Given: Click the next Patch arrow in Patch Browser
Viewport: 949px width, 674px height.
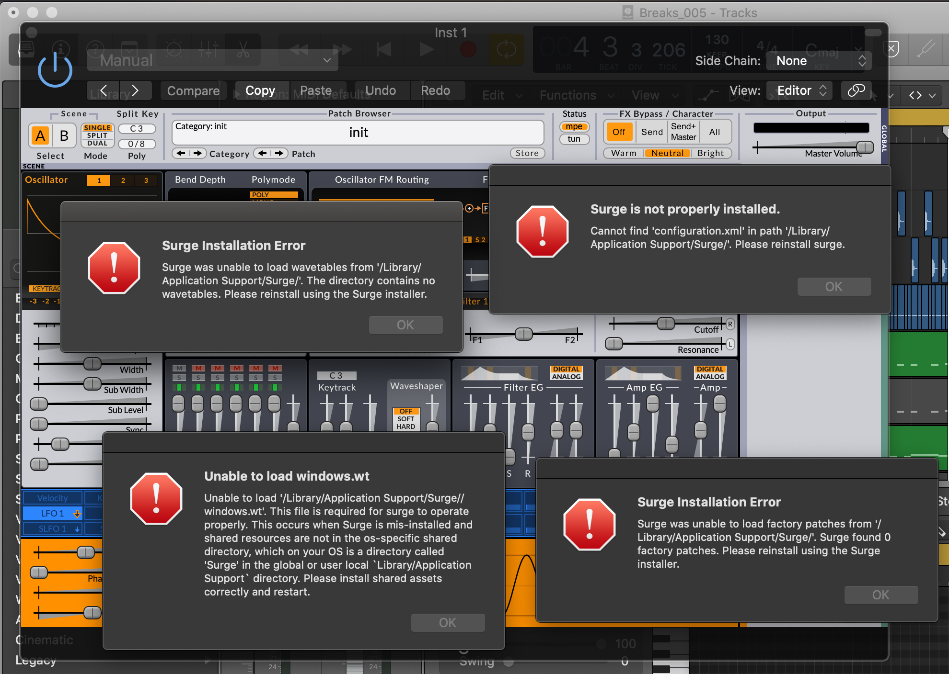Looking at the screenshot, I should pos(280,153).
